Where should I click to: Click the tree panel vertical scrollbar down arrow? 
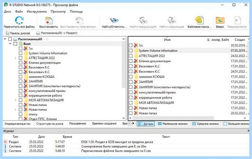123,118
